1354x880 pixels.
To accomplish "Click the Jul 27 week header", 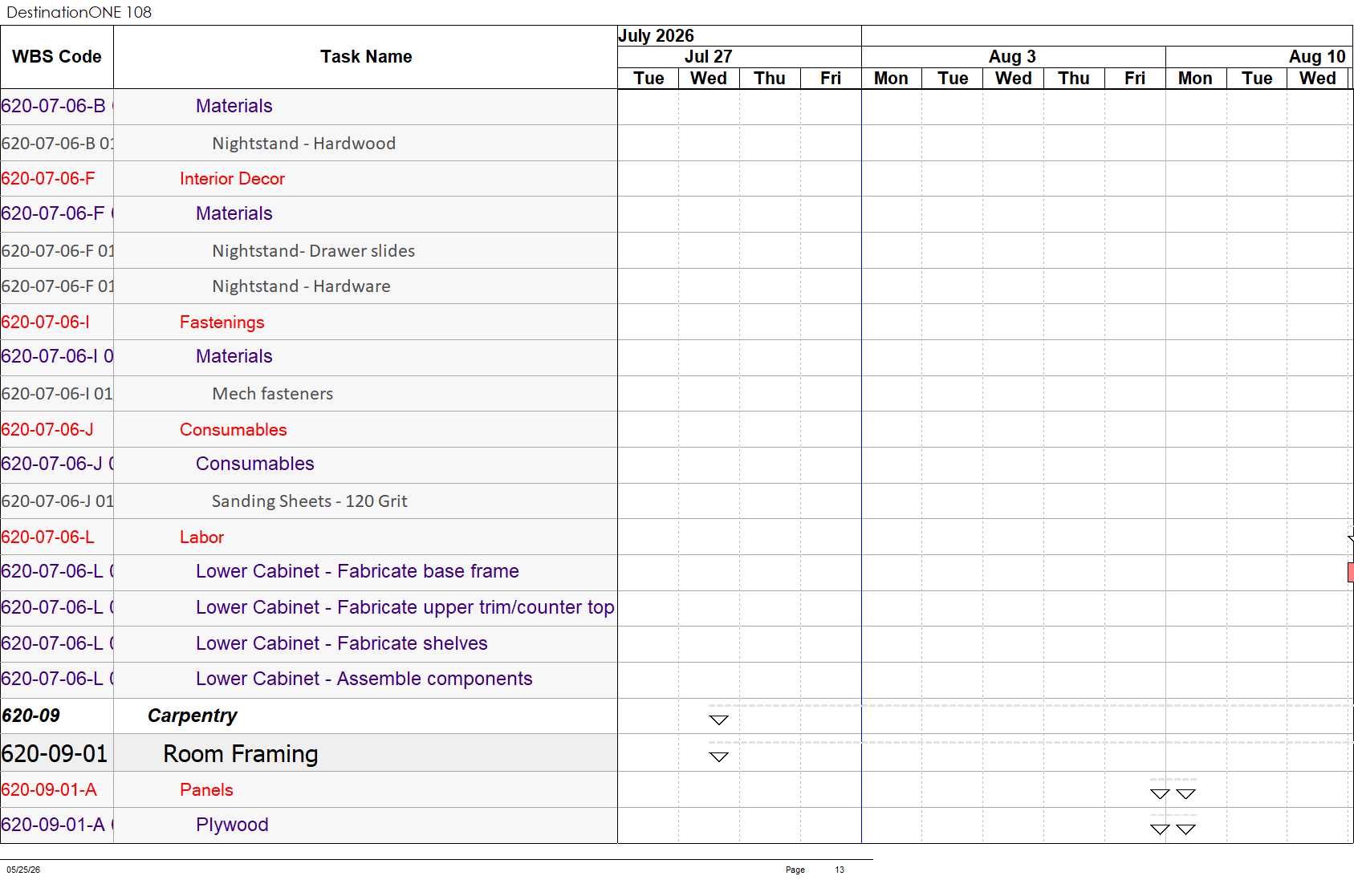I will (x=708, y=57).
